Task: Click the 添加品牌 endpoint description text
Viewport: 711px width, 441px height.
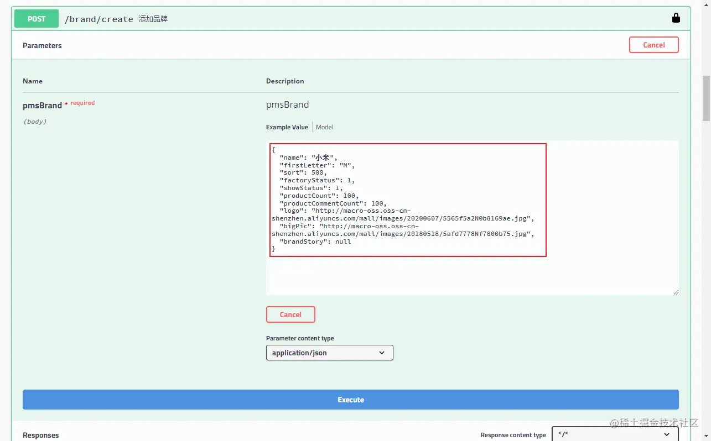Action: click(x=153, y=18)
